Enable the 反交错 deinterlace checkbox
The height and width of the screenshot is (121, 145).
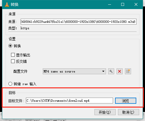[13, 61]
